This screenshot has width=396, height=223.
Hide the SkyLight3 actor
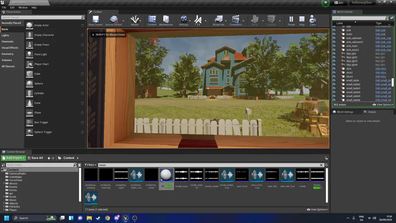pos(334,61)
